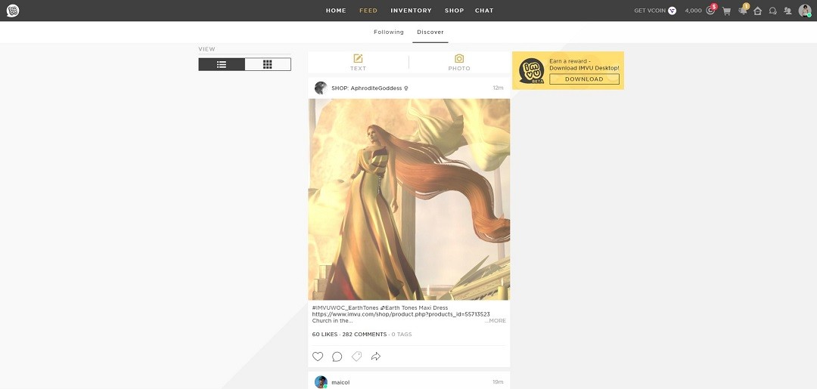The image size is (817, 389).
Task: Open the shopping cart icon
Action: tap(726, 11)
